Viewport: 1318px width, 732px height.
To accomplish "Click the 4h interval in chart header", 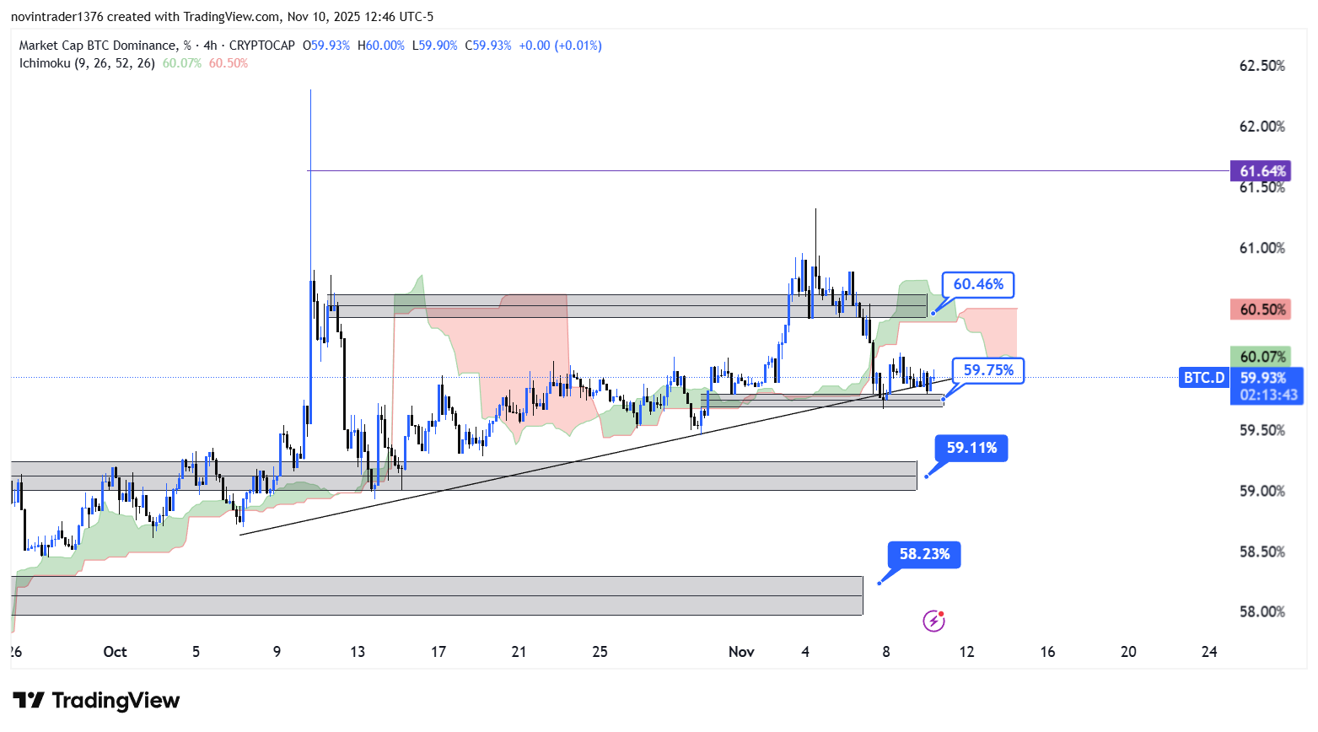I will coord(210,46).
